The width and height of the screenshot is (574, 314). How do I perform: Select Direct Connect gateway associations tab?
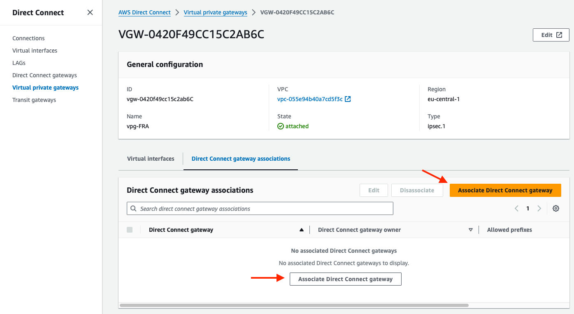click(241, 159)
